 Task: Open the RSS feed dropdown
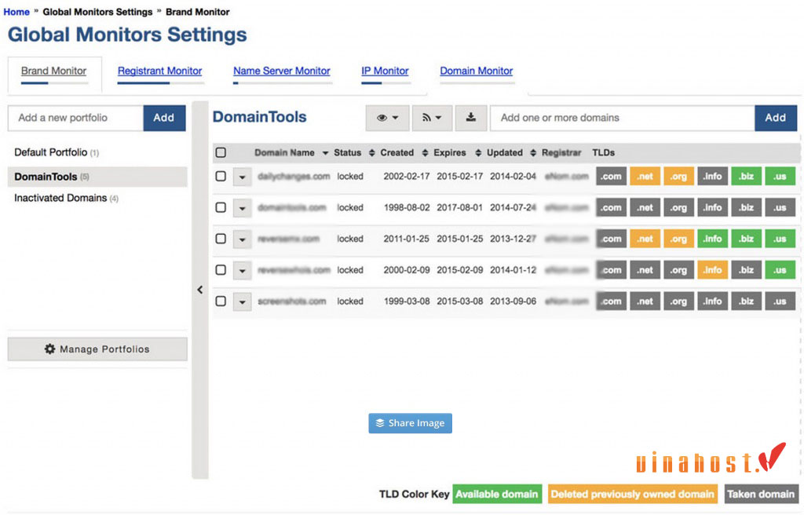pos(432,118)
